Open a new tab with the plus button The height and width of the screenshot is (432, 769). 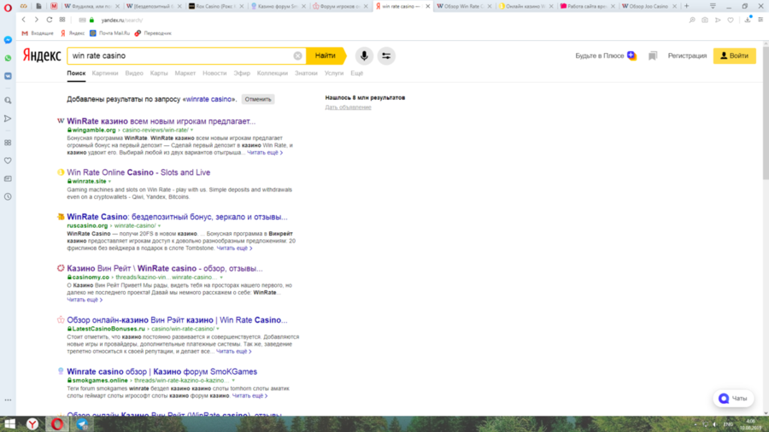coord(687,6)
